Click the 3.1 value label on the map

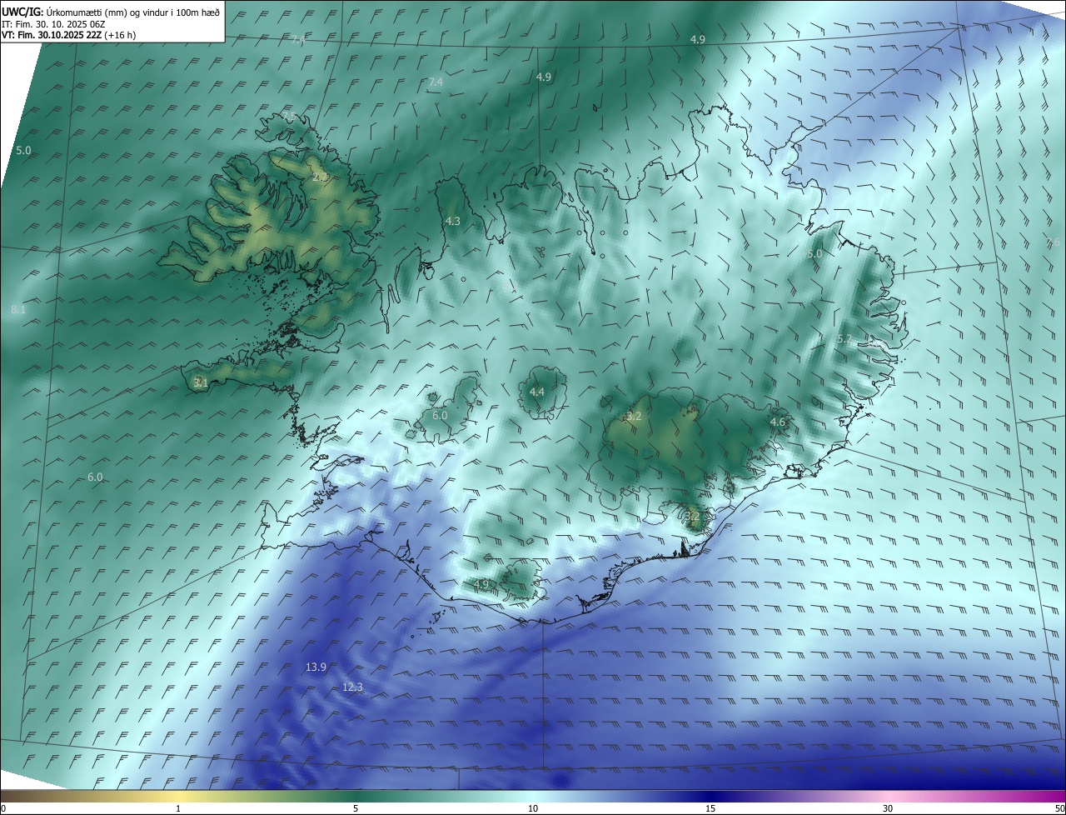(x=201, y=383)
